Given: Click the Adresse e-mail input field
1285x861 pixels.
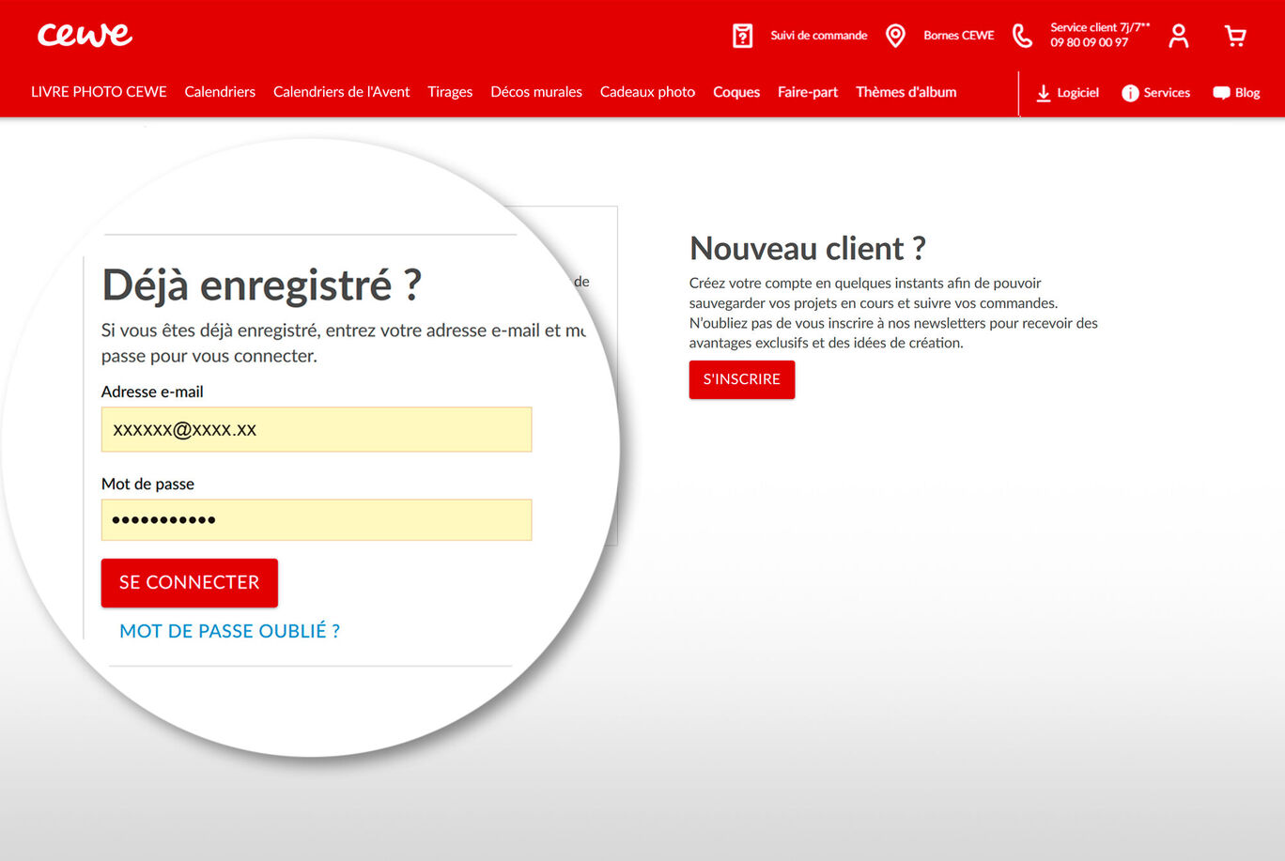Looking at the screenshot, I should coord(317,429).
